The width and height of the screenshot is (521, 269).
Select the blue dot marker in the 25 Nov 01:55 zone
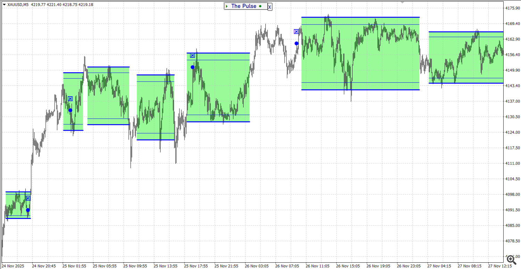click(70, 110)
